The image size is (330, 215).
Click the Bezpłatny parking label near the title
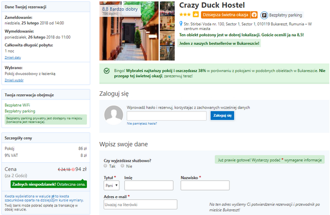(x=286, y=15)
